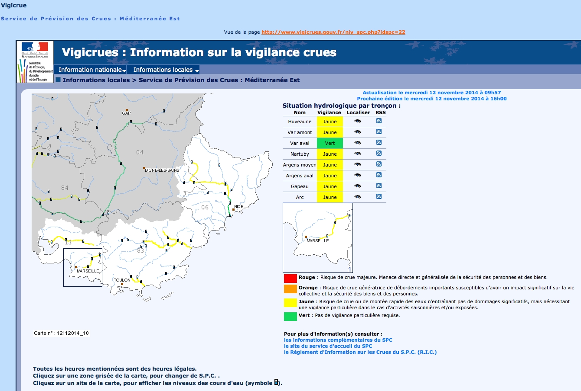
Task: Locate the Nartuby section on map
Action: [357, 154]
